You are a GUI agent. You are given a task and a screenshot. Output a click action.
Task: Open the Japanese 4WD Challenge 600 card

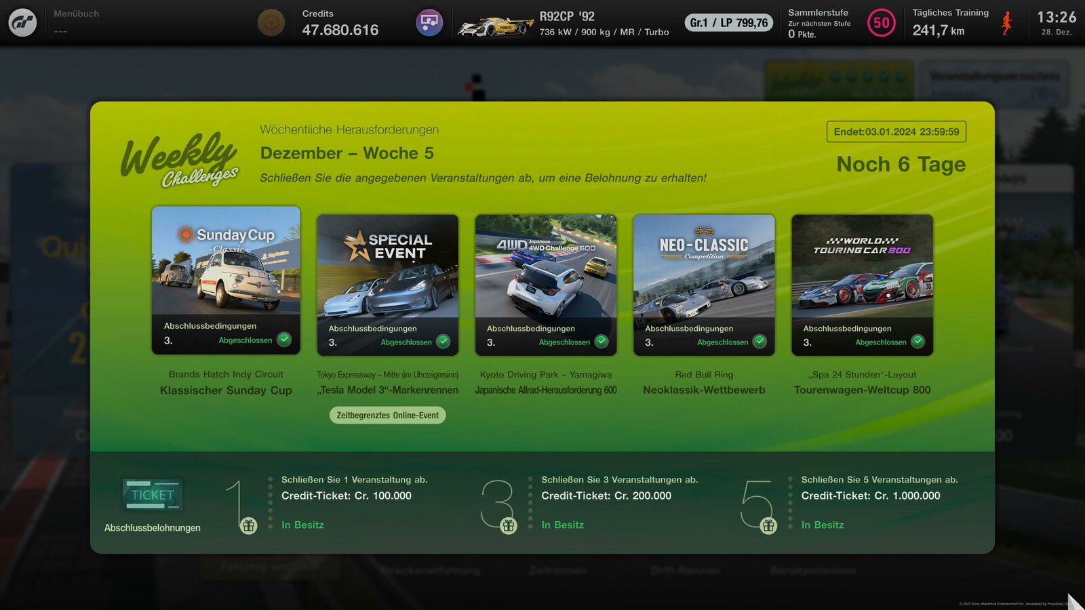click(x=546, y=285)
